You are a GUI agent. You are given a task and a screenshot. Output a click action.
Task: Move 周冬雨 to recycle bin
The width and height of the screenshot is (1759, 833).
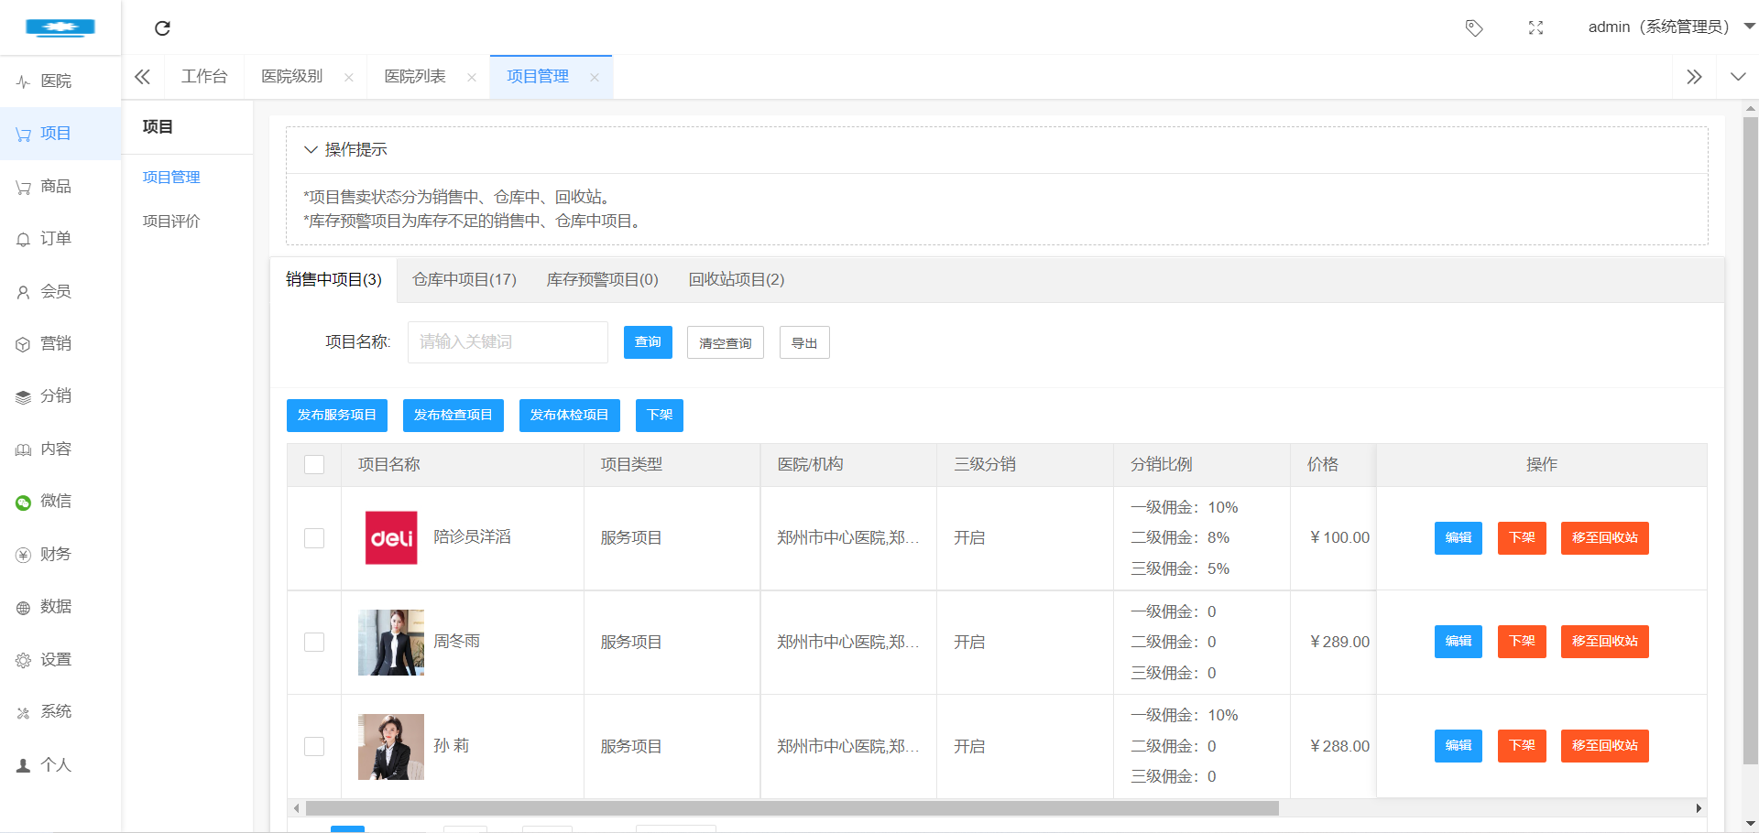[x=1605, y=642]
